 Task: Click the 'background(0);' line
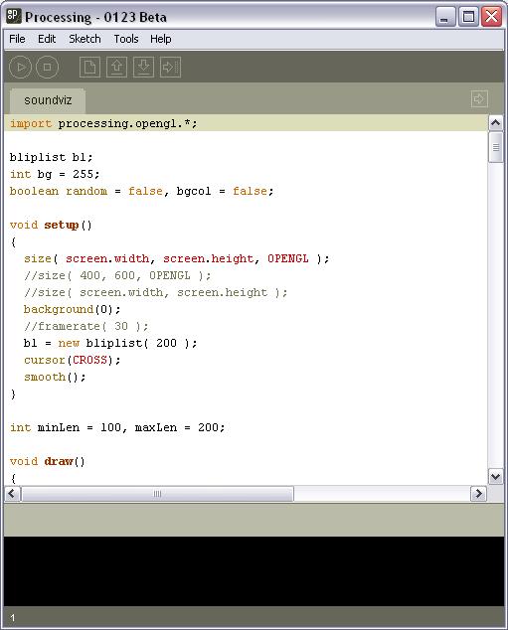72,309
